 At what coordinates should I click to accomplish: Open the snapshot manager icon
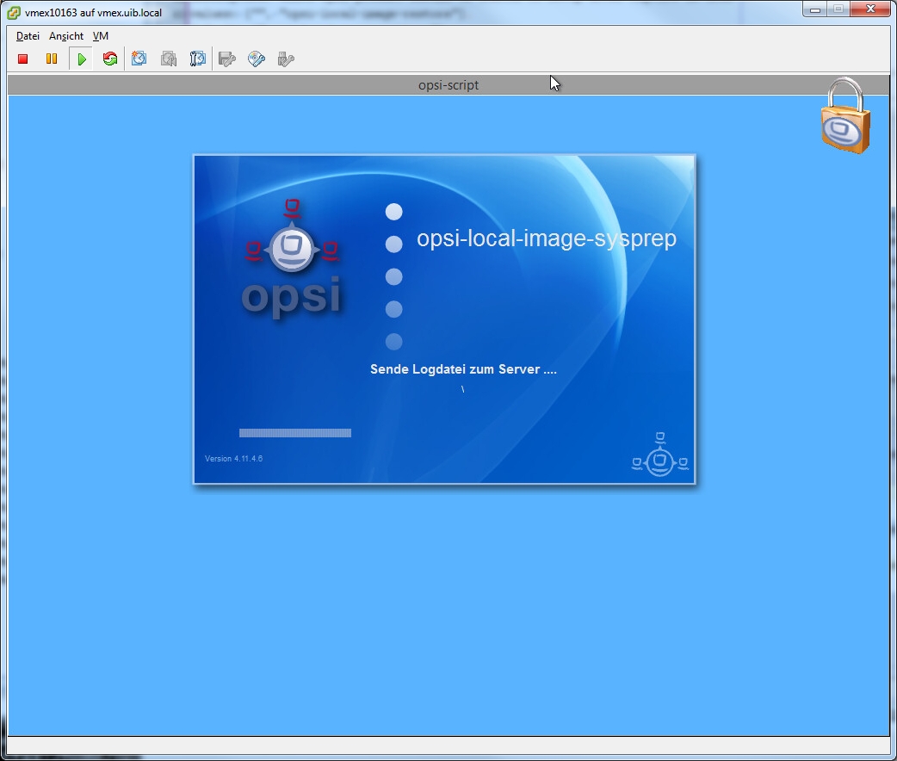(x=198, y=59)
